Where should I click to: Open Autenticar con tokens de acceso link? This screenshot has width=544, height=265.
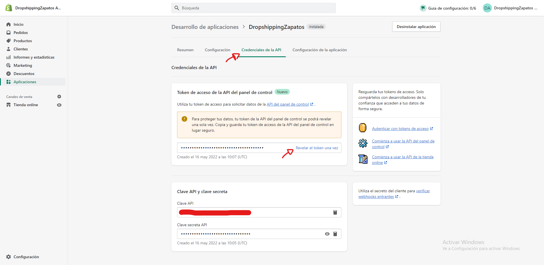400,129
